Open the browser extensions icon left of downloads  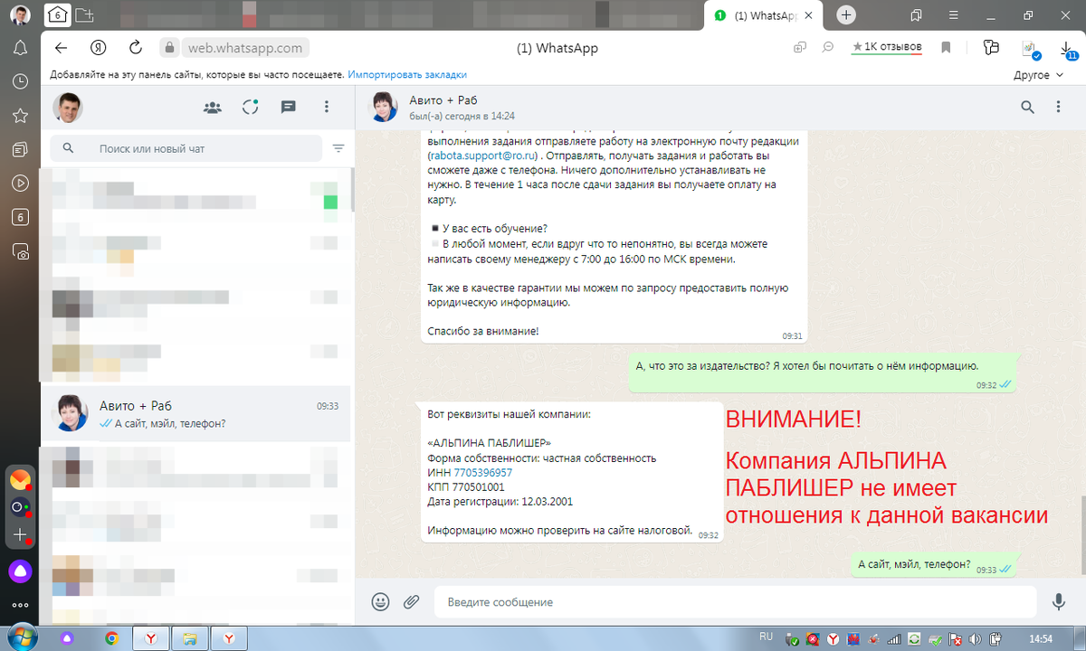click(x=1030, y=49)
